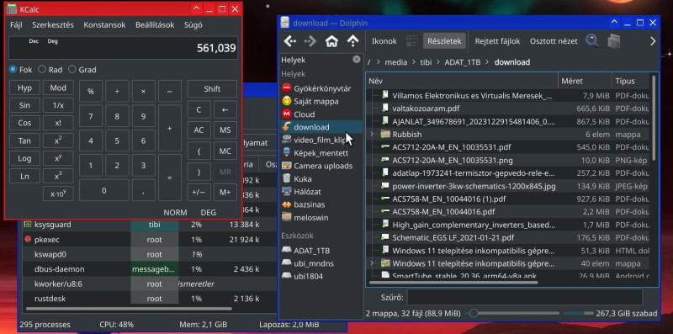Open the Cloud place entry
The width and height of the screenshot is (673, 334).
pos(321,114)
